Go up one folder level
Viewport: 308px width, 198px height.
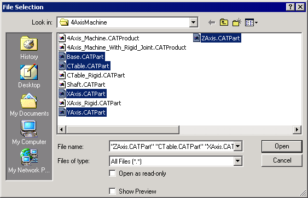(x=224, y=22)
